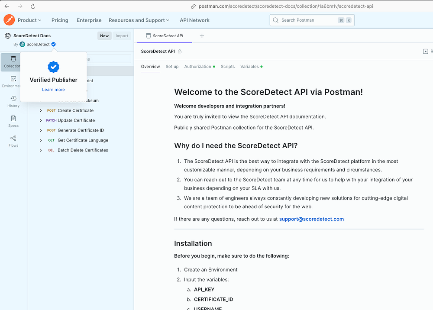Click the lock icon beside ScoreDetect API title

click(180, 52)
